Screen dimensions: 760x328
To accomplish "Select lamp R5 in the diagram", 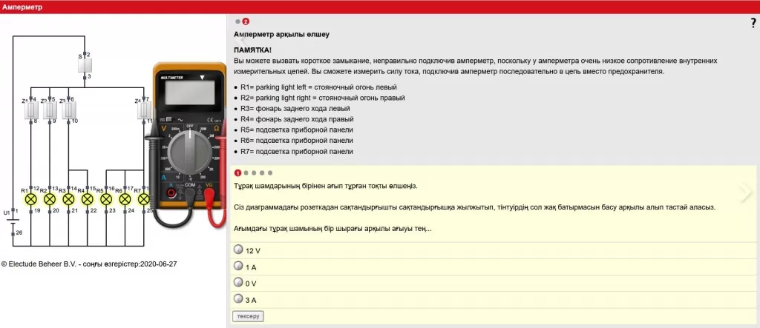I will pyautogui.click(x=105, y=199).
